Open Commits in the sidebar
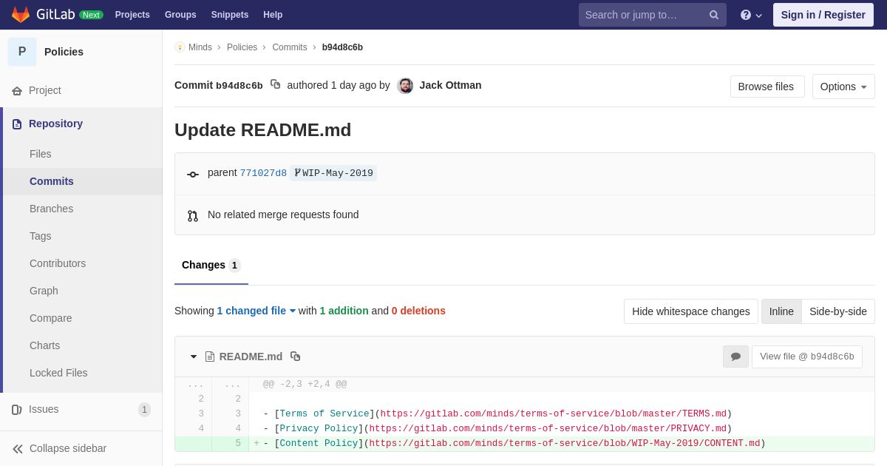 point(83,181)
